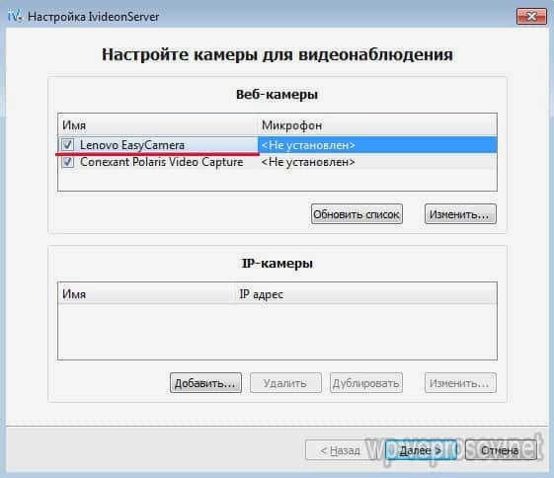Click the Имя column header in the IP cameras list
Screen dimensions: 554x478
(x=147, y=294)
